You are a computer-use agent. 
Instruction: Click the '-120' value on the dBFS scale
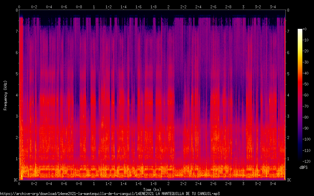(x=306, y=161)
